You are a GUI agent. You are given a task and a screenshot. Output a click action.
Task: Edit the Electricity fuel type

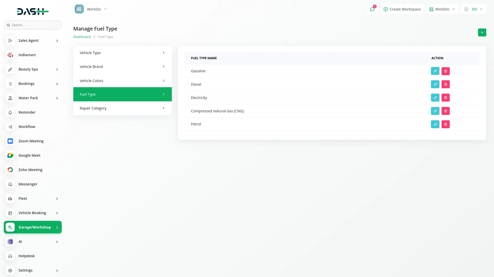click(435, 98)
